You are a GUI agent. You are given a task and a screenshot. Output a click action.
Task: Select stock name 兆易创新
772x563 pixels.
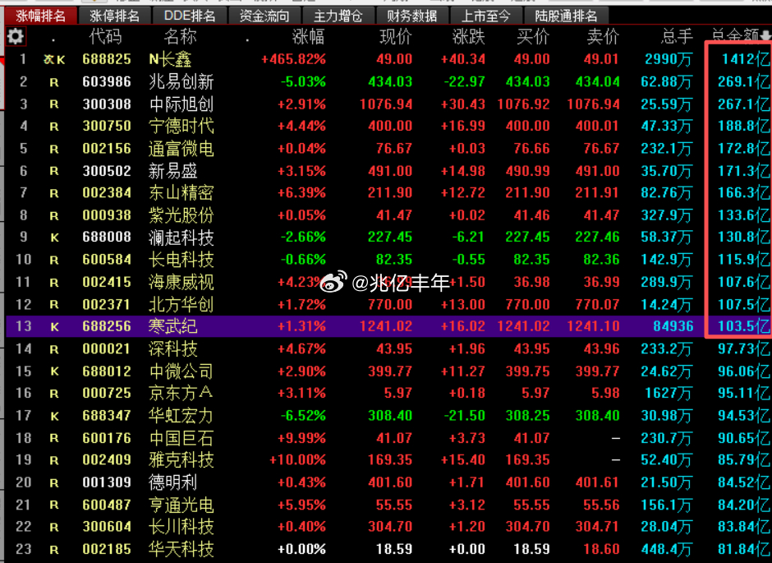coord(182,81)
